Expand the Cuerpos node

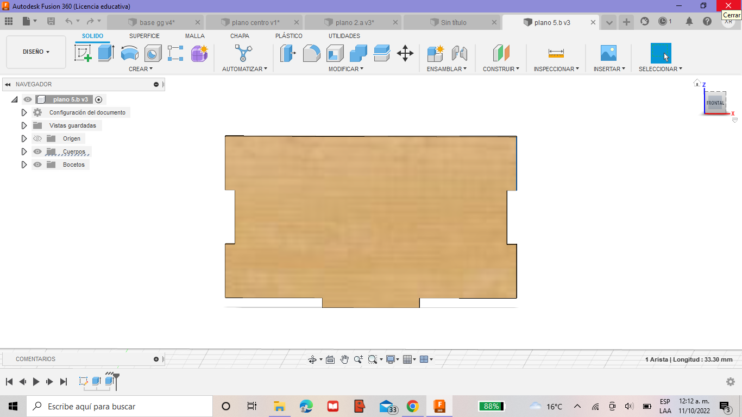point(24,151)
